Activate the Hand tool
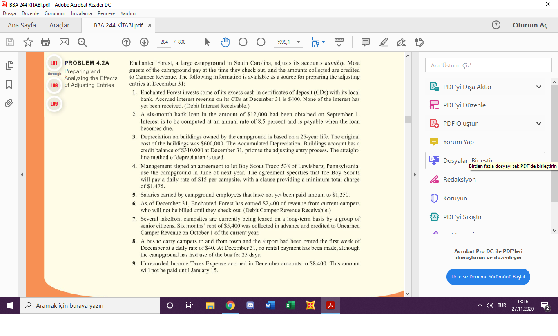The image size is (558, 336). [x=225, y=42]
